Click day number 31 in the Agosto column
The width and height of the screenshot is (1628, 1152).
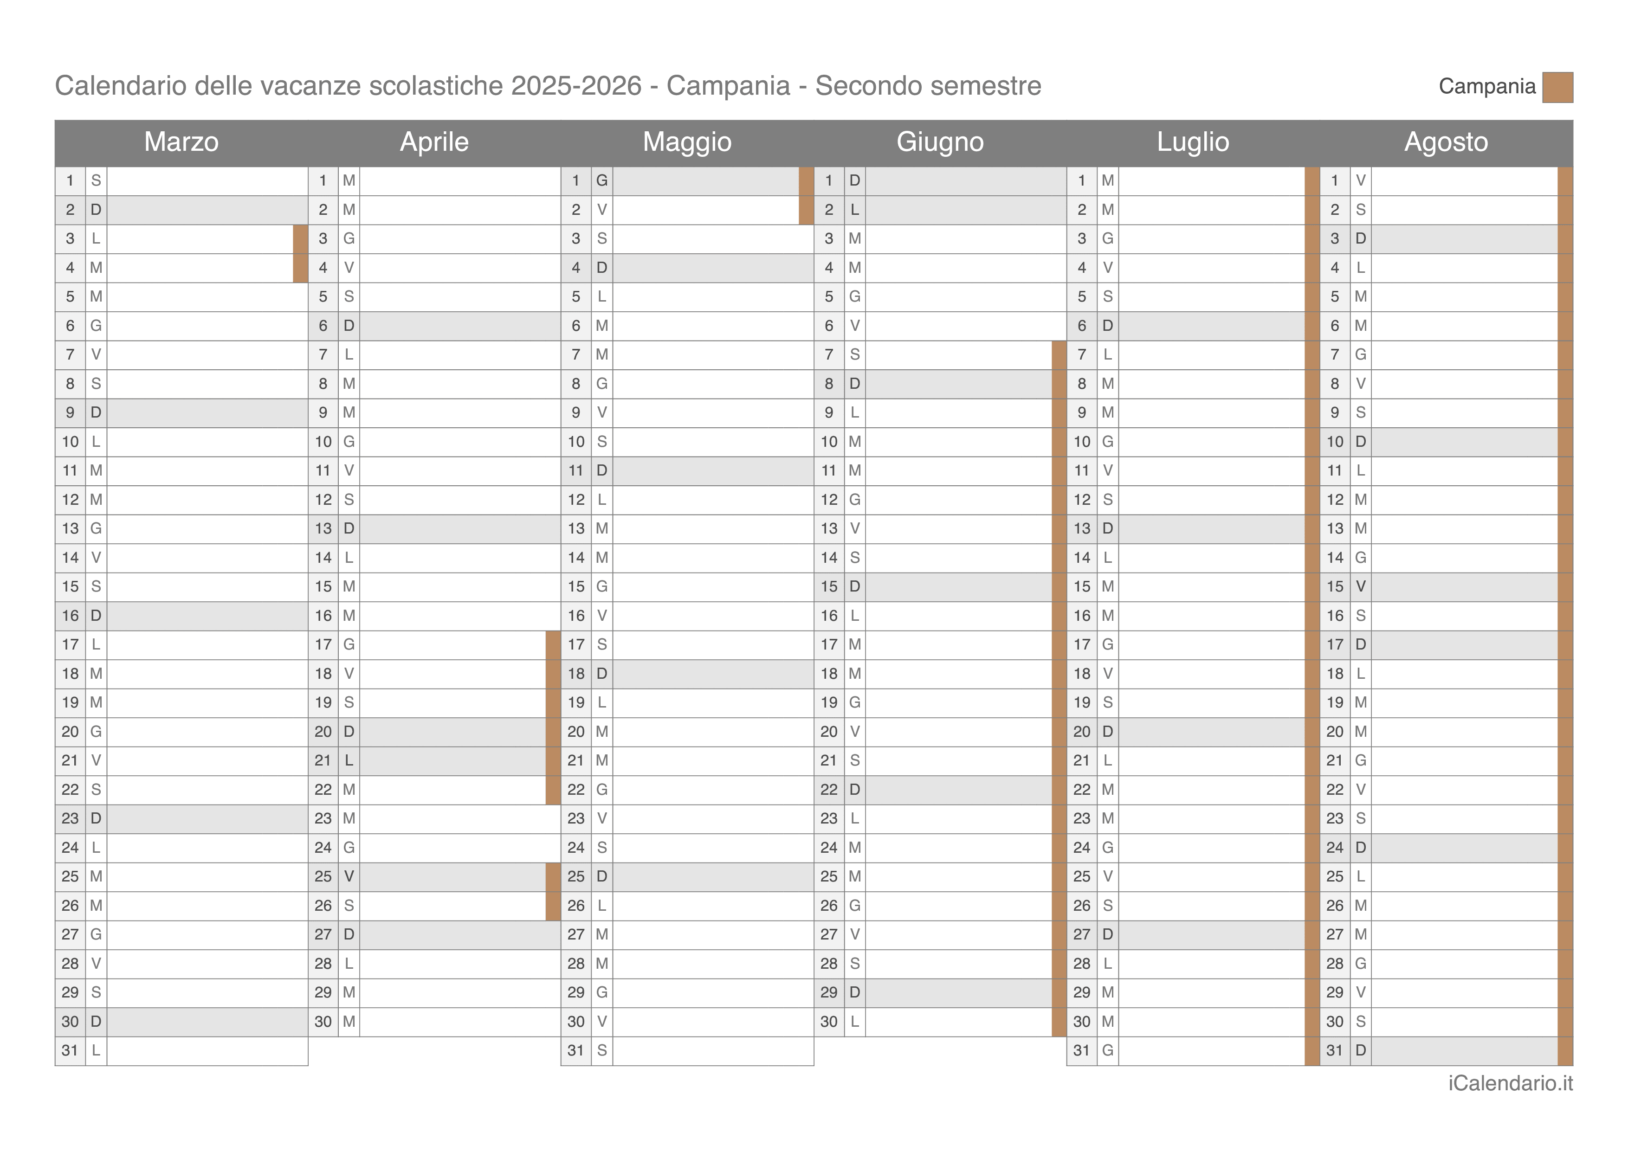tap(1335, 1050)
